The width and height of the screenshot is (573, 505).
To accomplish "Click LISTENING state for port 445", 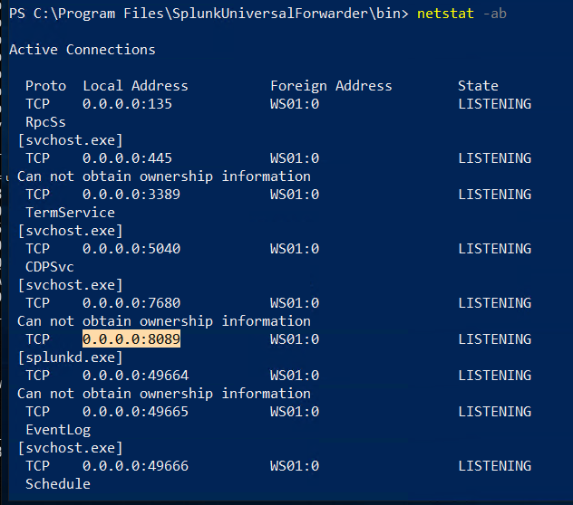I will click(494, 158).
